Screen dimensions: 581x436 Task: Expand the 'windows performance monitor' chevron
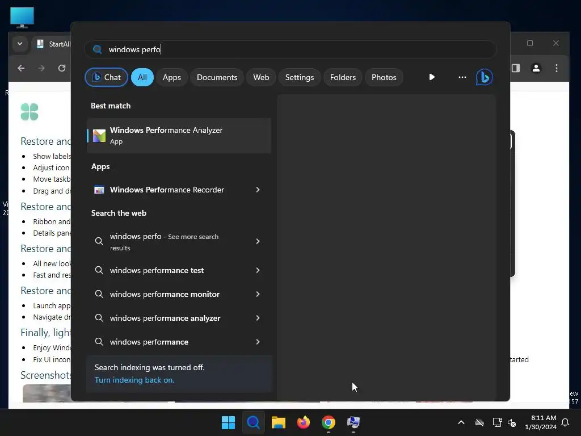(x=258, y=294)
